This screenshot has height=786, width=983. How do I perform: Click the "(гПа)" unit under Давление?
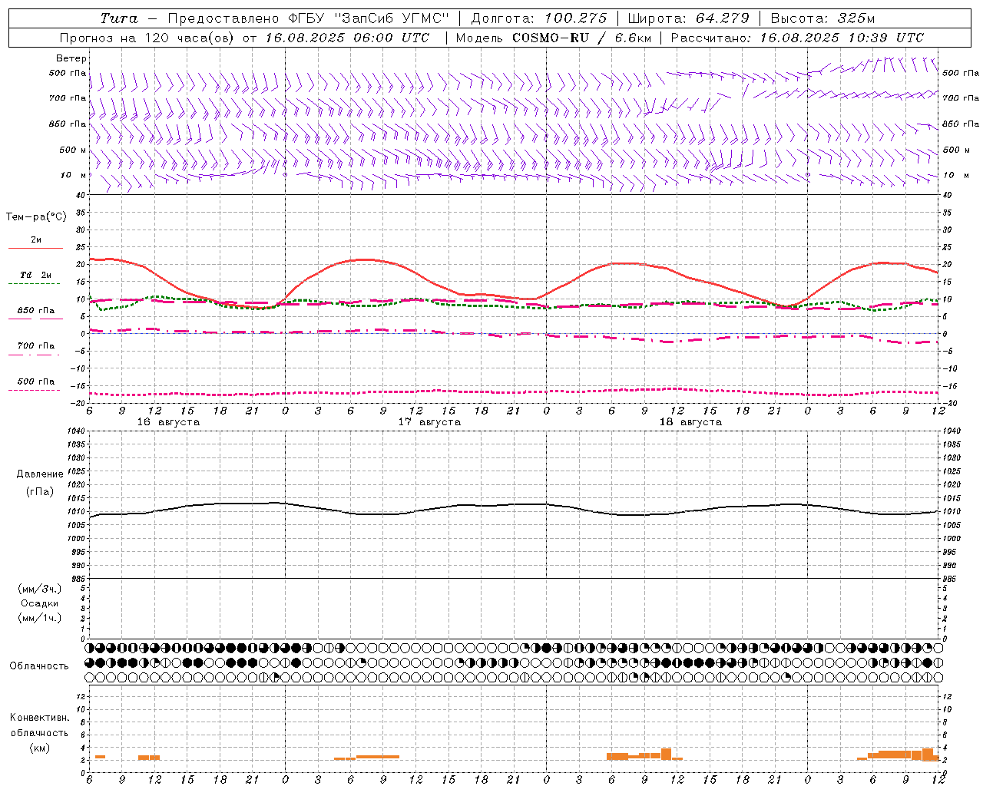39,491
